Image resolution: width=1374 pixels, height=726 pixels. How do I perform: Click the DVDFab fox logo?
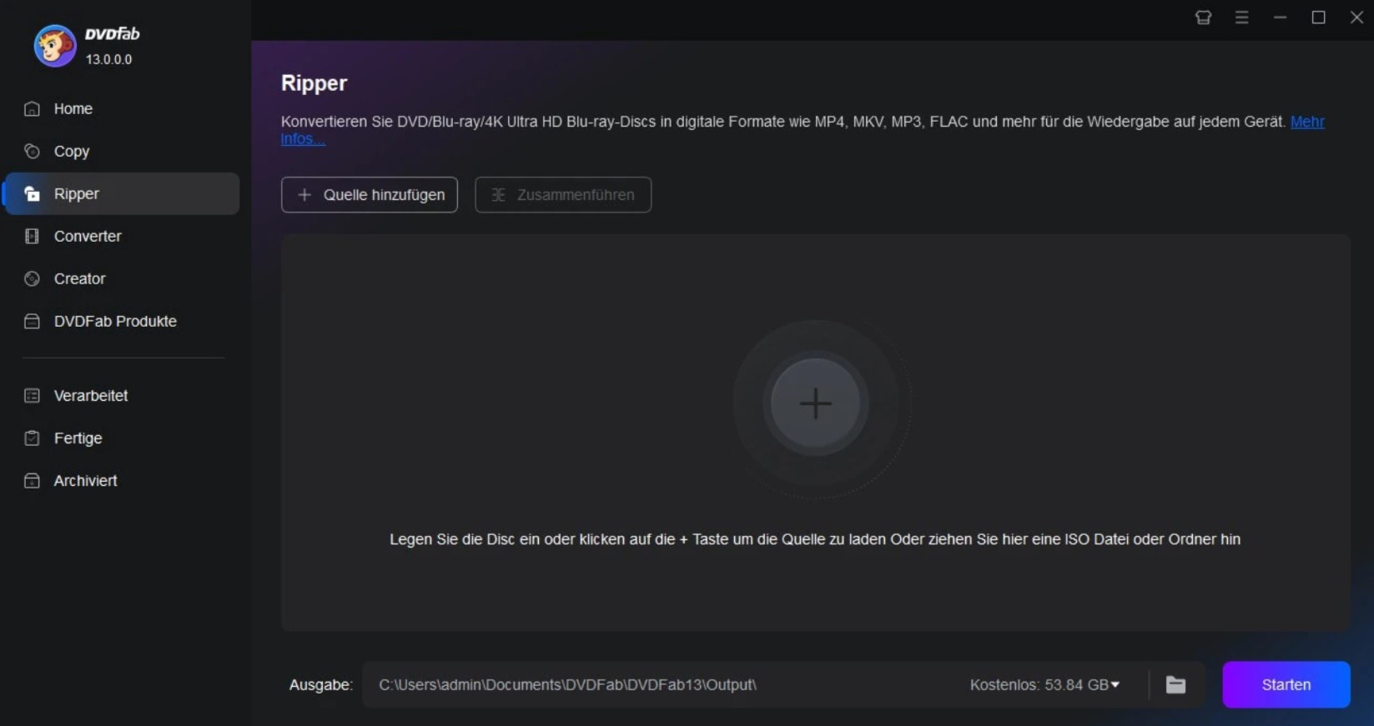coord(55,45)
